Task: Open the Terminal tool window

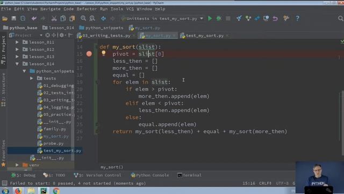Action: point(189,175)
